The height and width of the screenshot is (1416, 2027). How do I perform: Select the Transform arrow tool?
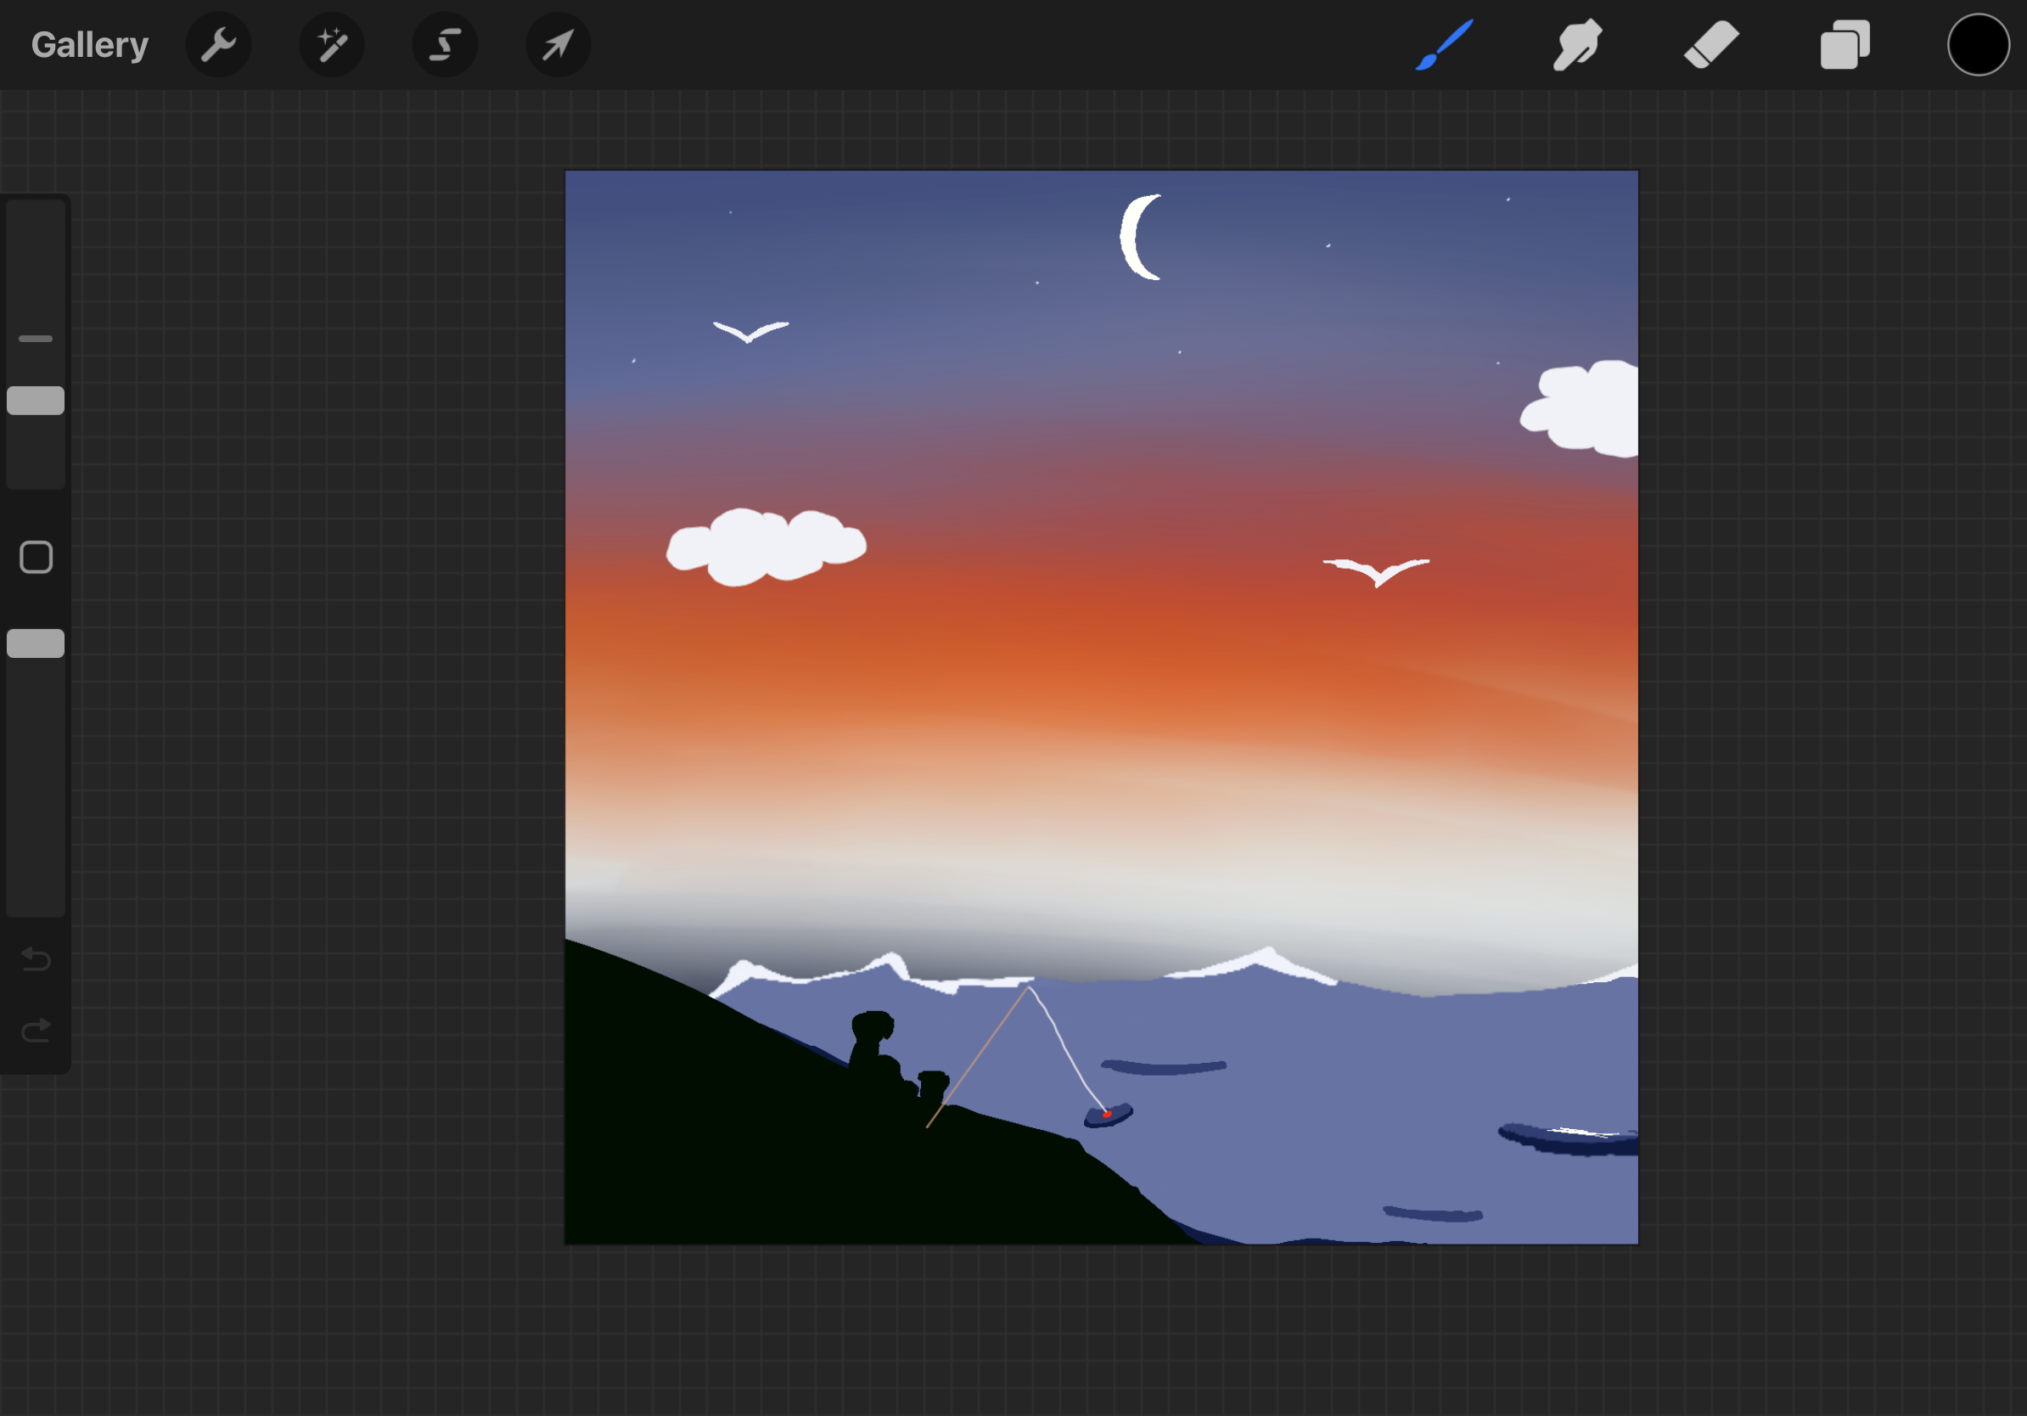pyautogui.click(x=557, y=43)
